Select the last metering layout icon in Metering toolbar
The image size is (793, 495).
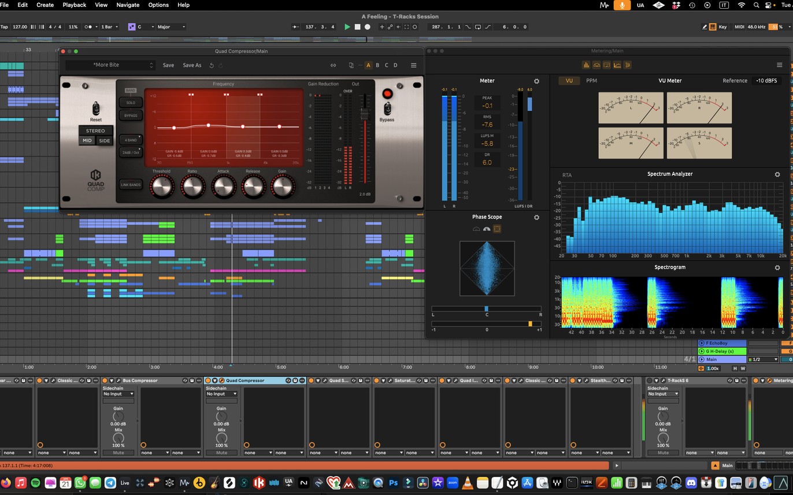click(628, 65)
